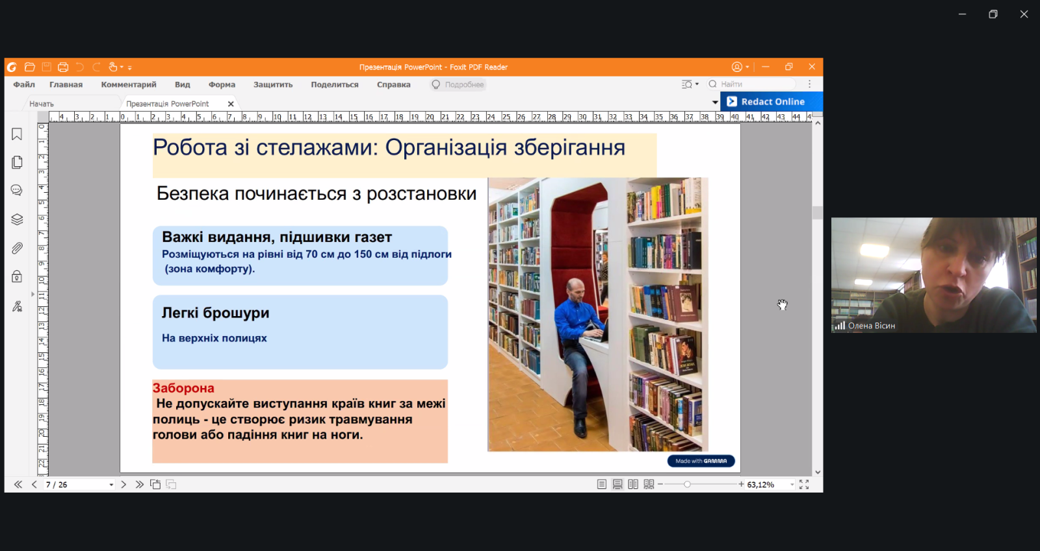Open the Layers panel
Viewport: 1040px width, 551px height.
click(17, 219)
